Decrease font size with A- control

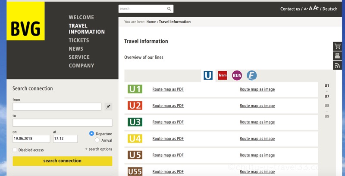(x=306, y=9)
